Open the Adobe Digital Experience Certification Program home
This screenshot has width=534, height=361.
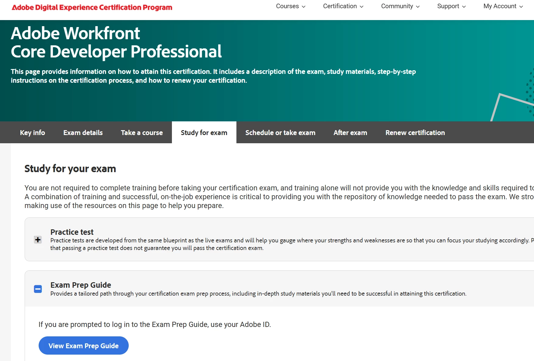92,7
